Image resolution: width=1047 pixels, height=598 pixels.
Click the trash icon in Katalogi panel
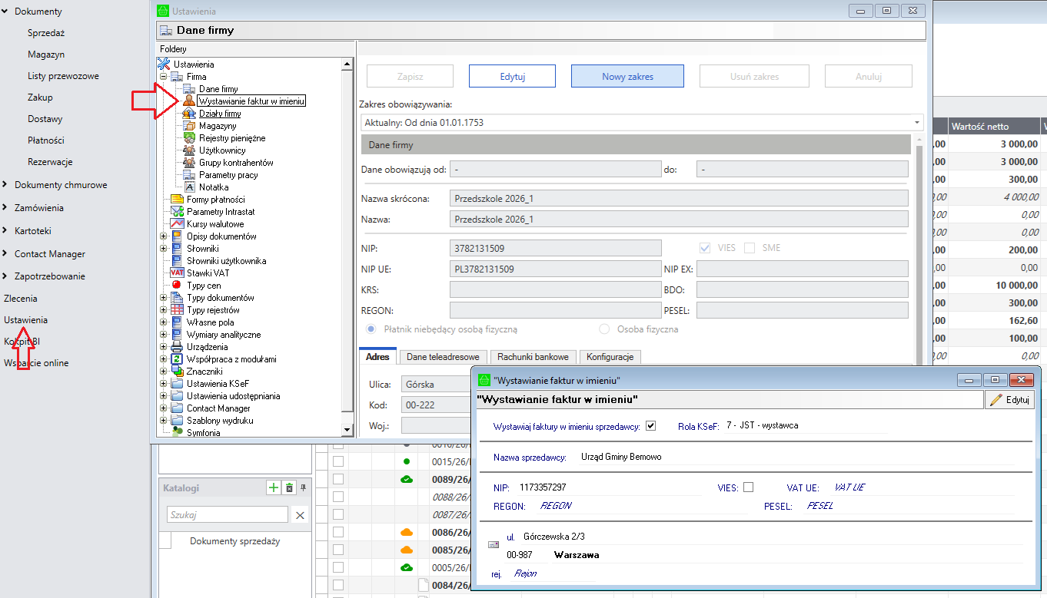coord(289,487)
